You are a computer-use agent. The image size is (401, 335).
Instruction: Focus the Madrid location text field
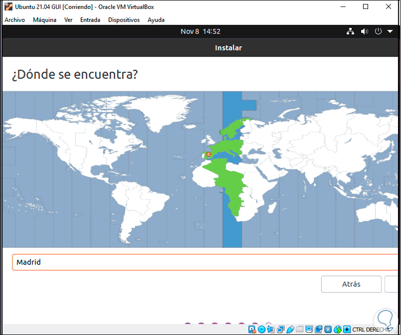pos(205,262)
